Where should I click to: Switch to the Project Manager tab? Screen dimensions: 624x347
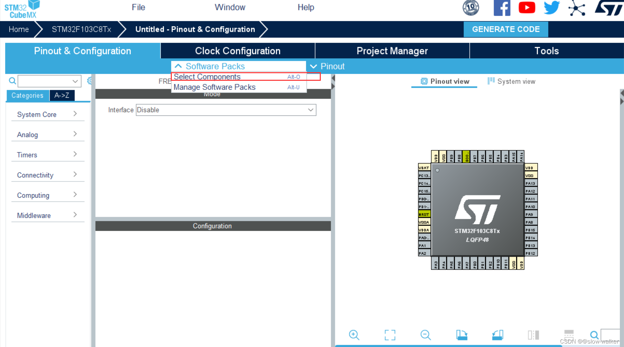click(392, 51)
